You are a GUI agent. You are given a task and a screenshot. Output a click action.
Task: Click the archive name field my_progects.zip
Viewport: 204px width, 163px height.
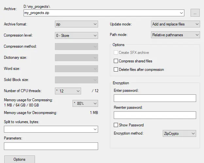click(x=104, y=13)
